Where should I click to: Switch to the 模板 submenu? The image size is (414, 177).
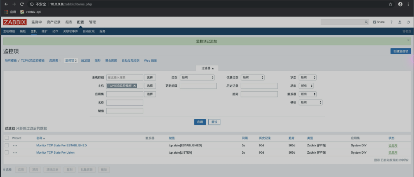[x=23, y=31]
